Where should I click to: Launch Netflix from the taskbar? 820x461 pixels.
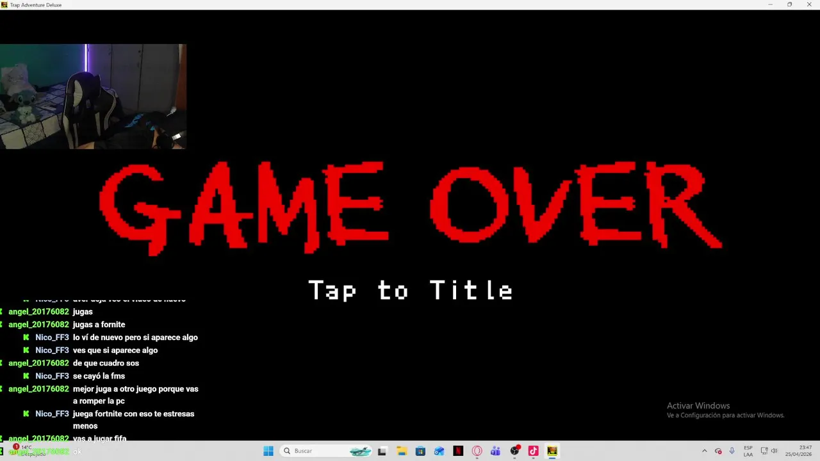pyautogui.click(x=458, y=451)
